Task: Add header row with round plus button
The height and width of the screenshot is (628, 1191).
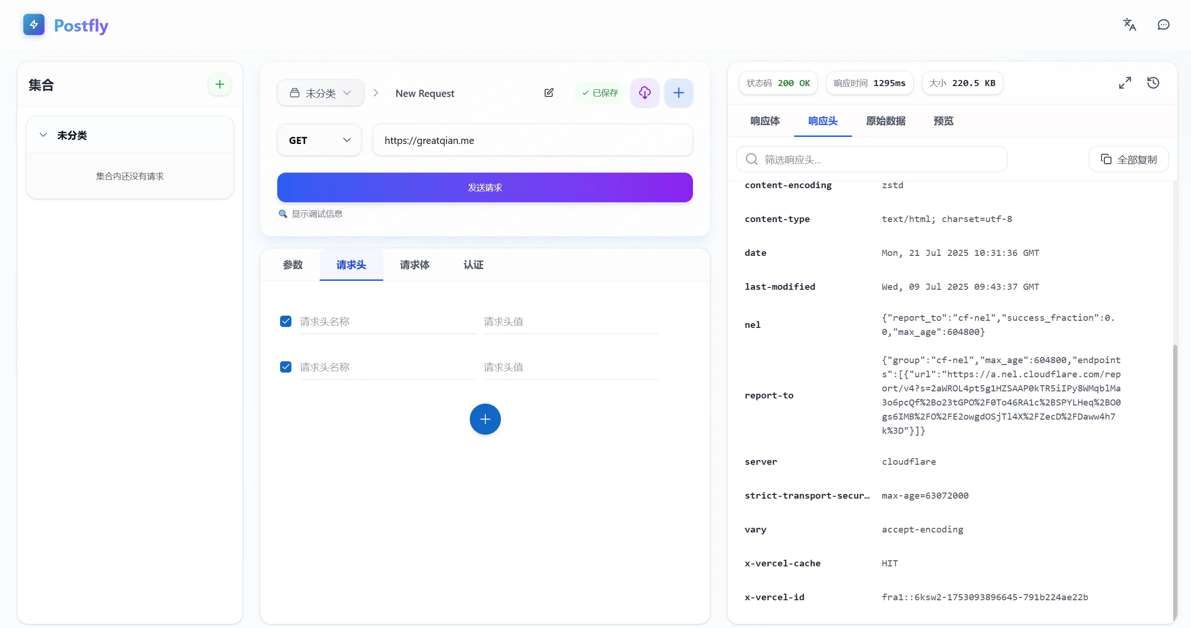Action: point(485,419)
